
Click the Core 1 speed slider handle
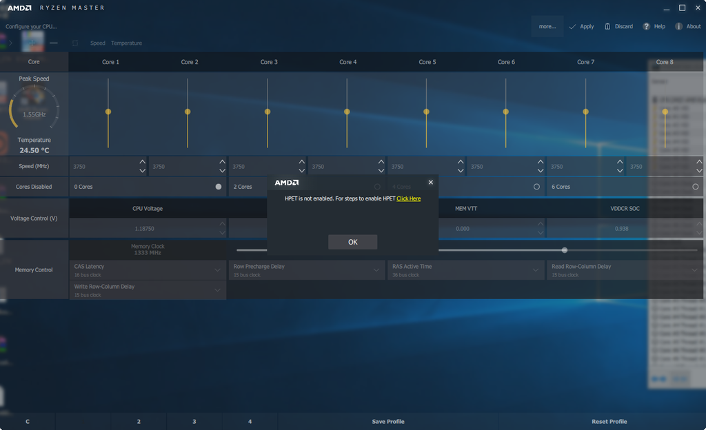pyautogui.click(x=108, y=112)
